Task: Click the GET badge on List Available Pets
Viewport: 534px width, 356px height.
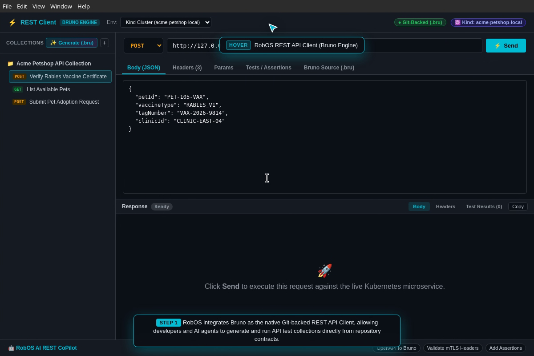Action: point(18,89)
